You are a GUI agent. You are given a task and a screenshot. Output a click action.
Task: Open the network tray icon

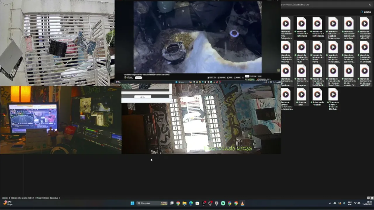pyautogui.click(x=355, y=203)
